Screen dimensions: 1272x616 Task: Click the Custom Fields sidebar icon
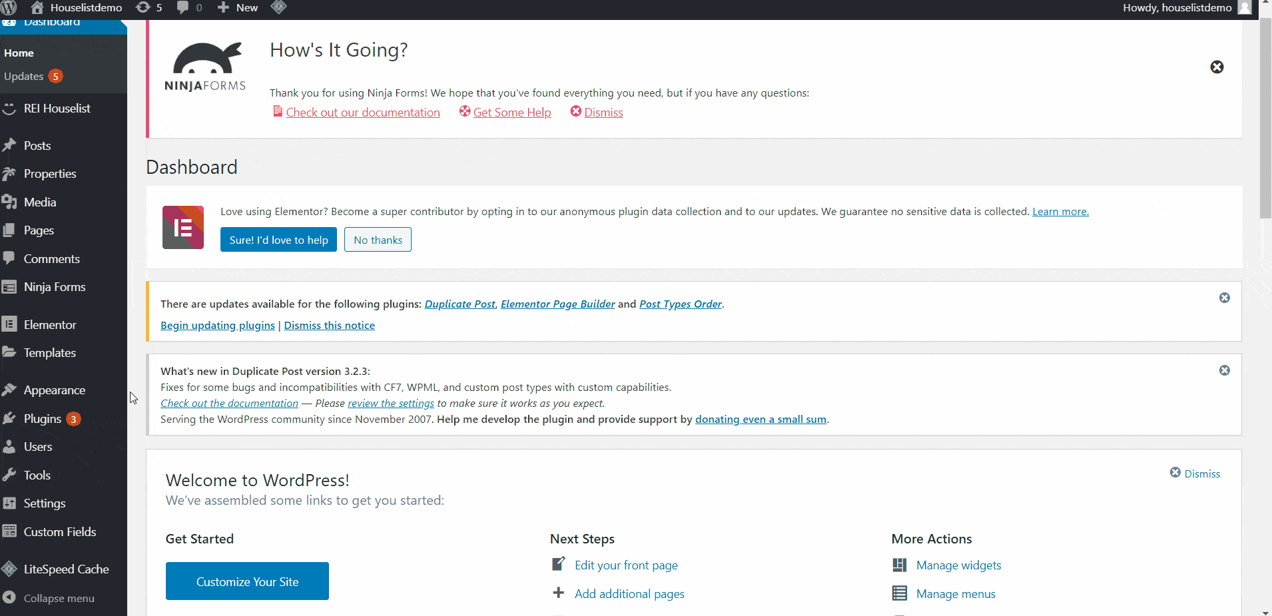click(x=9, y=531)
